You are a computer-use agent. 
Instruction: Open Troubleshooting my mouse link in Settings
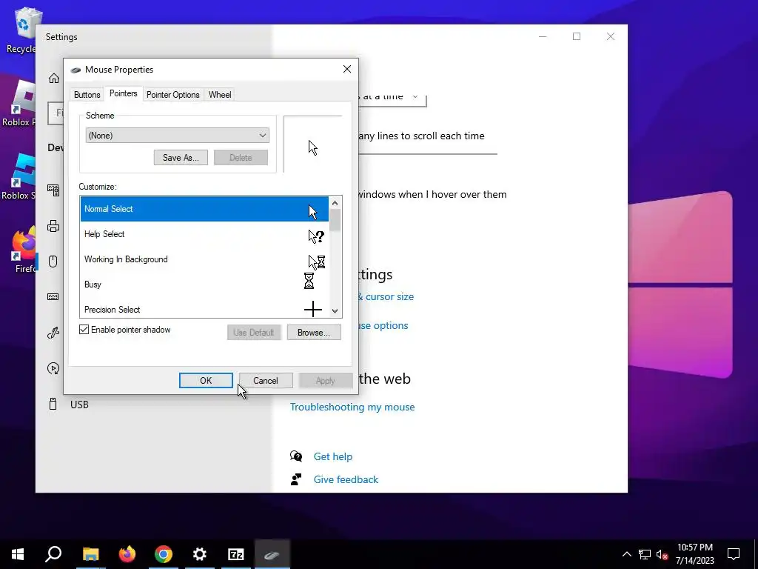(352, 407)
